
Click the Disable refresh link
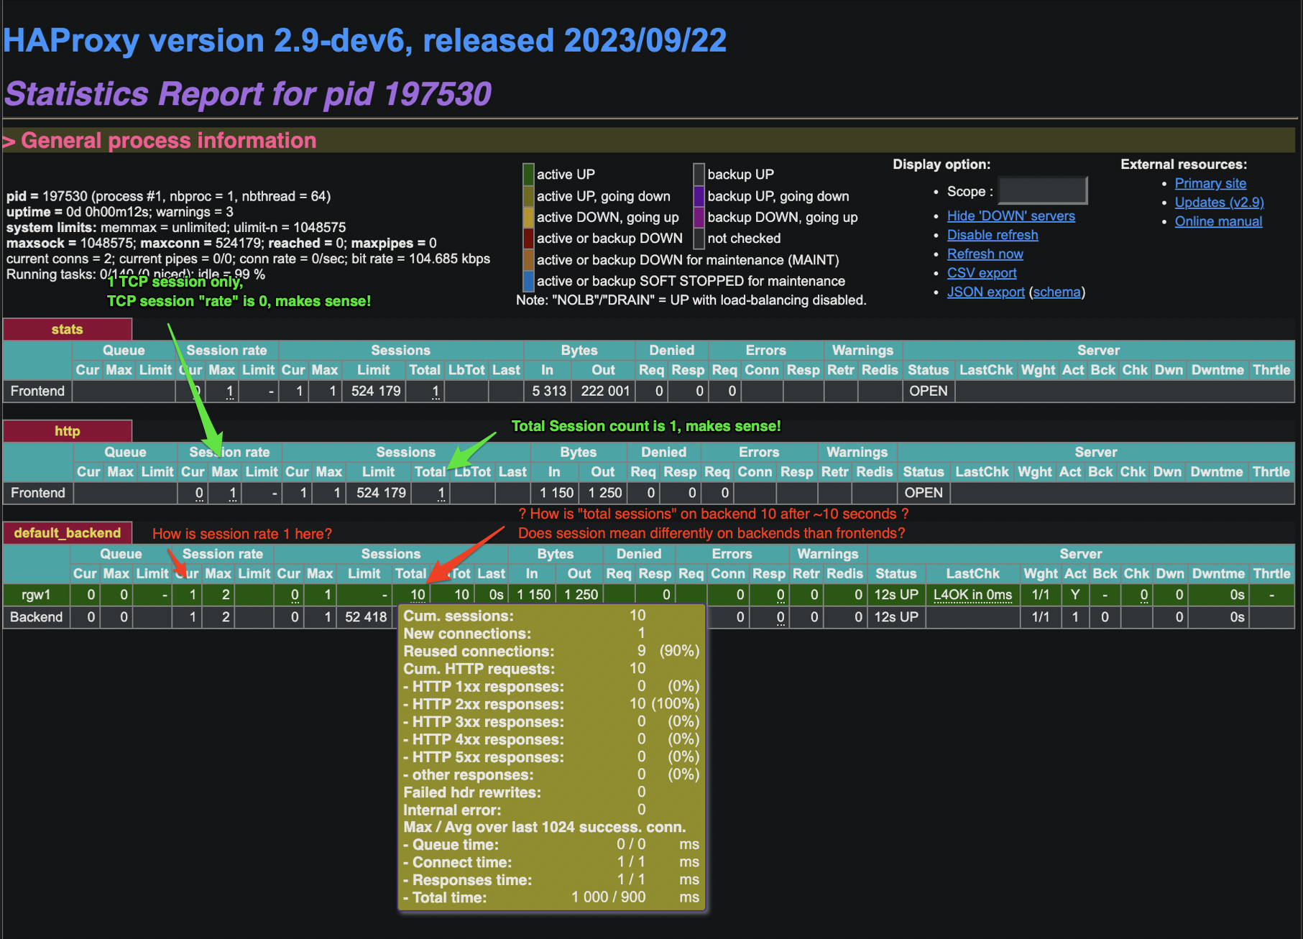click(993, 235)
